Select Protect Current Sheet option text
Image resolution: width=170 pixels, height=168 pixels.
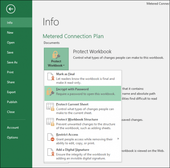(x=72, y=104)
